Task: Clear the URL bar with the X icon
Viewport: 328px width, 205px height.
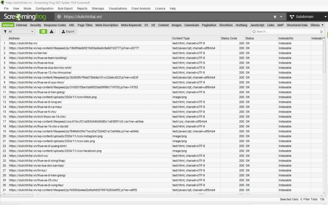Action: tap(275, 17)
